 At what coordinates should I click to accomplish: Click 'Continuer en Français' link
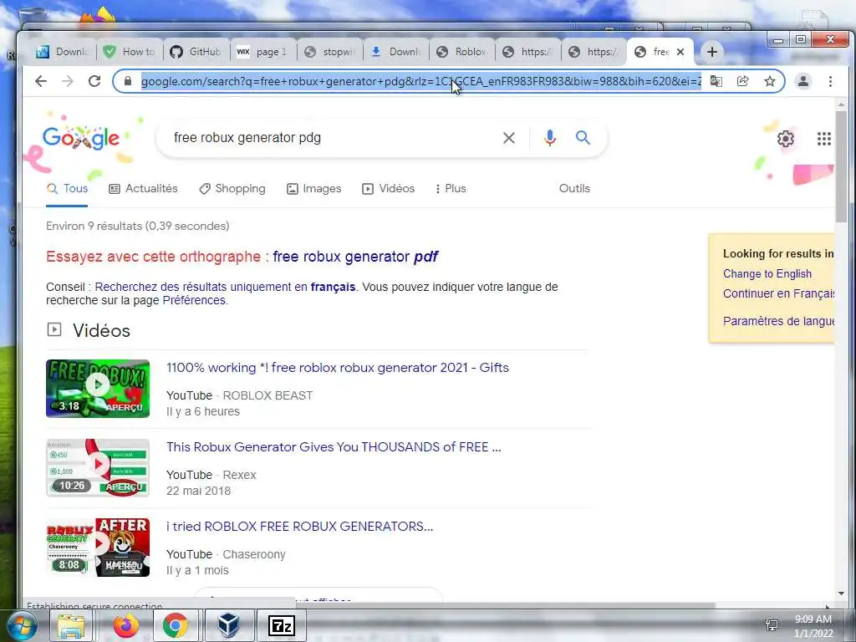[778, 293]
